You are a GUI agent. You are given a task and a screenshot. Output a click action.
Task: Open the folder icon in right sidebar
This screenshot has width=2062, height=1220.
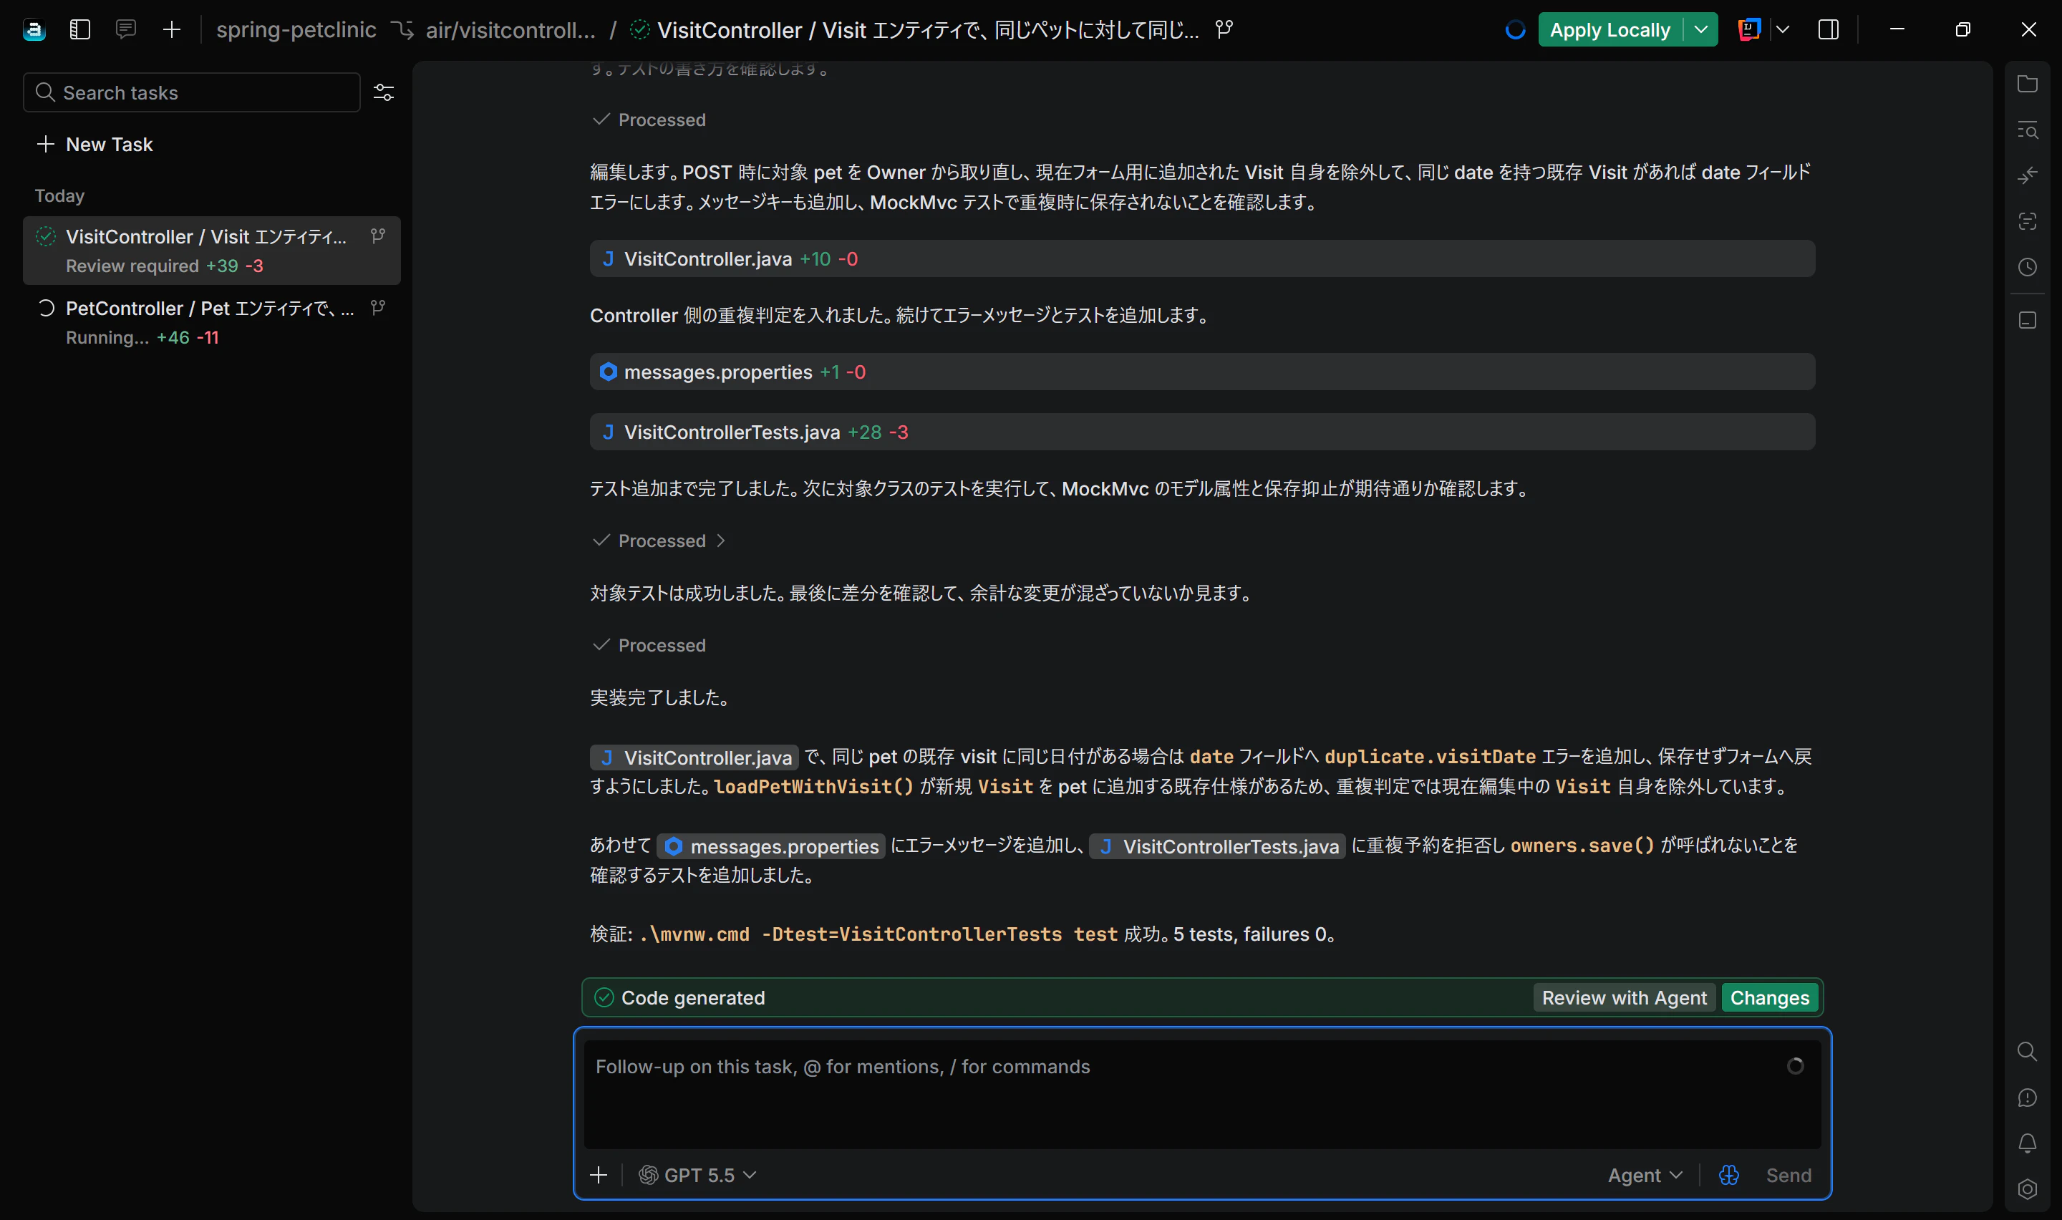pyautogui.click(x=2028, y=84)
